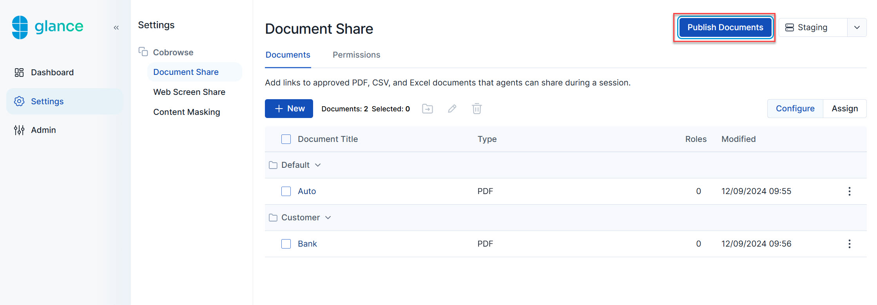Screen dimensions: 877x305
Task: Open the three-dot menu for Auto
Action: pos(849,191)
